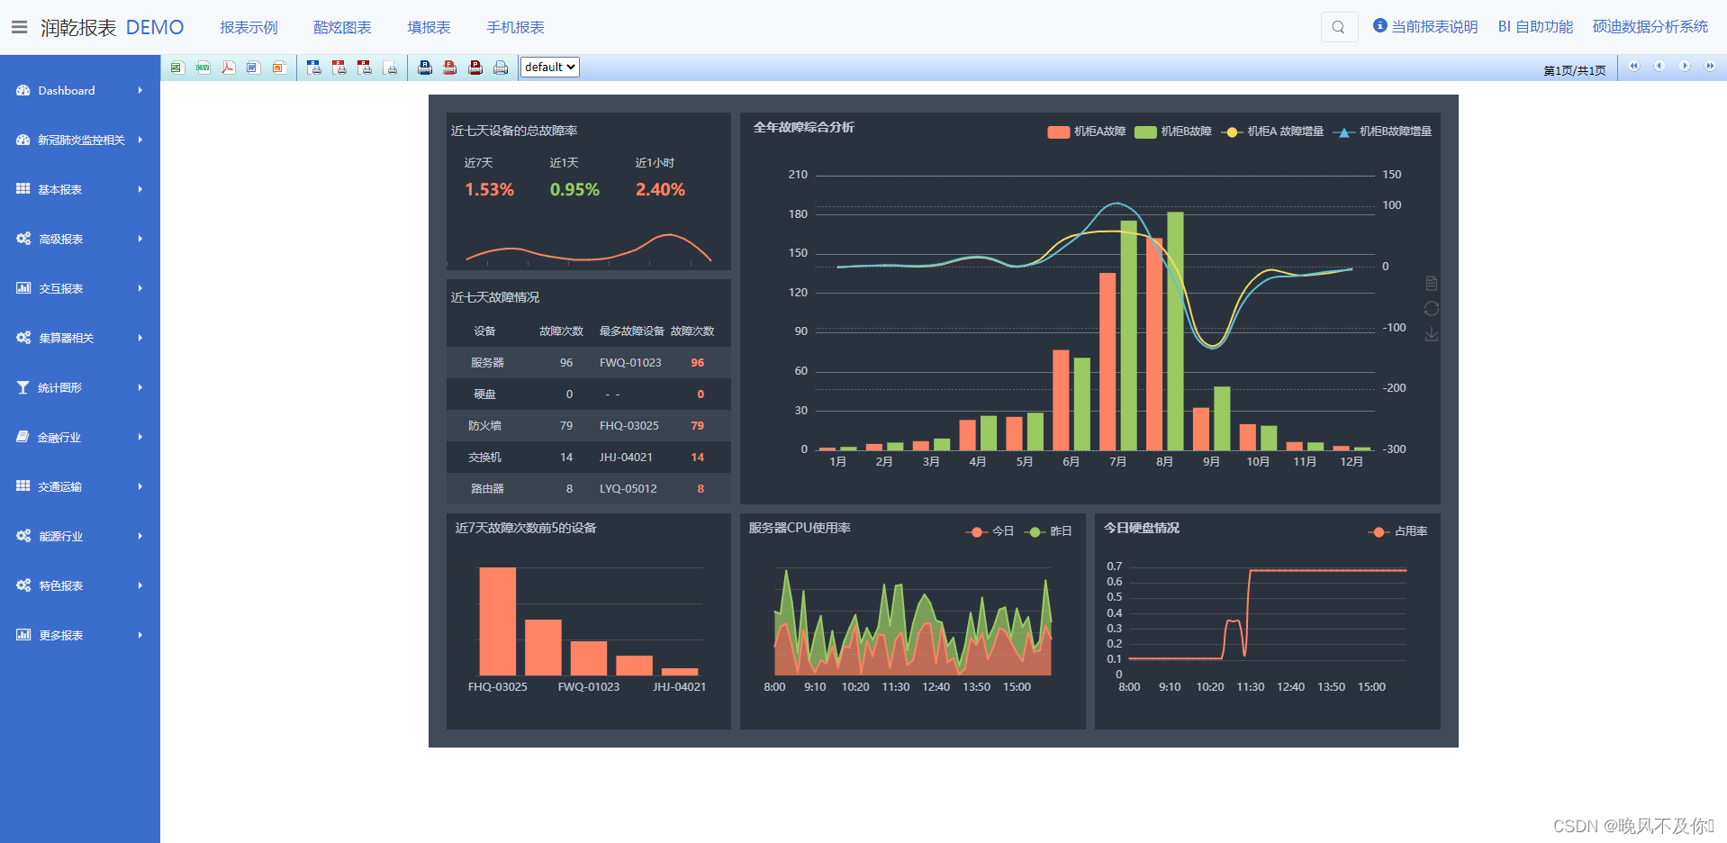This screenshot has width=1727, height=843.
Task: Expand 新冠肺炎监控相关 sidebar arrow
Action: point(140,140)
